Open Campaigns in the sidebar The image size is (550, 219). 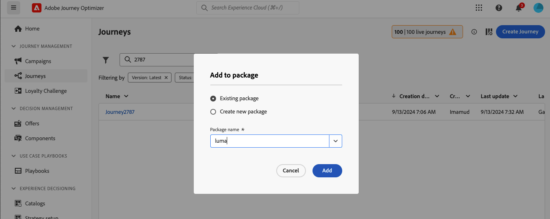38,61
